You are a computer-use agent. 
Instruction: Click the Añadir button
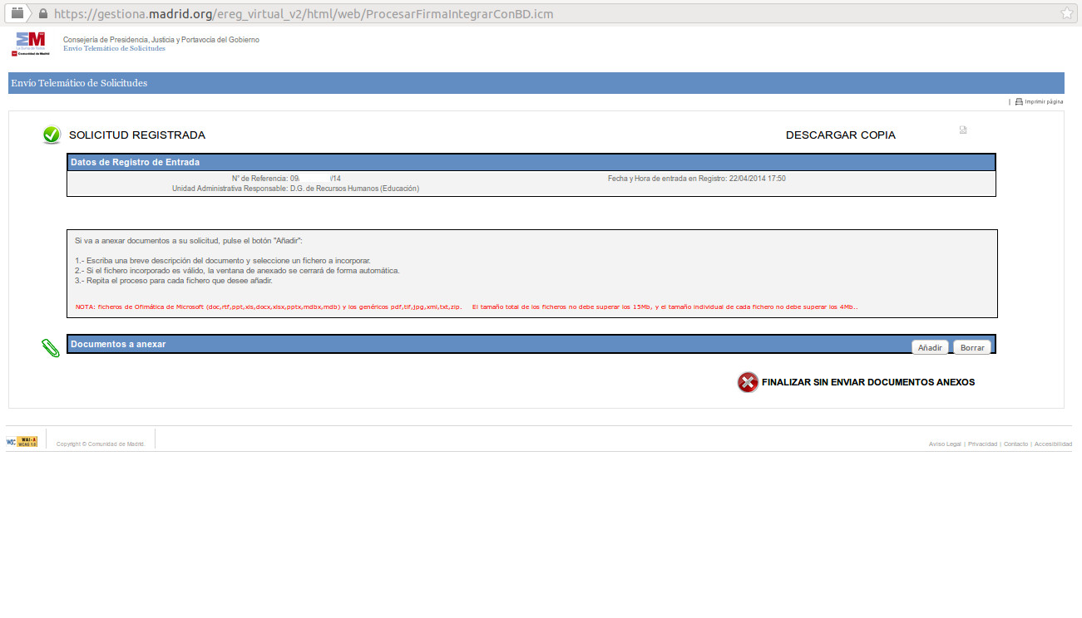(930, 347)
